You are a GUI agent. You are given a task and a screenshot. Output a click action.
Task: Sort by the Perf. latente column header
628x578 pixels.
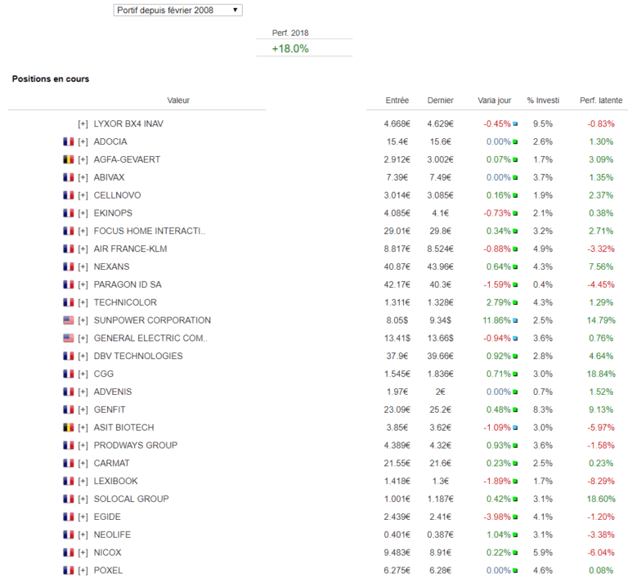click(x=600, y=101)
